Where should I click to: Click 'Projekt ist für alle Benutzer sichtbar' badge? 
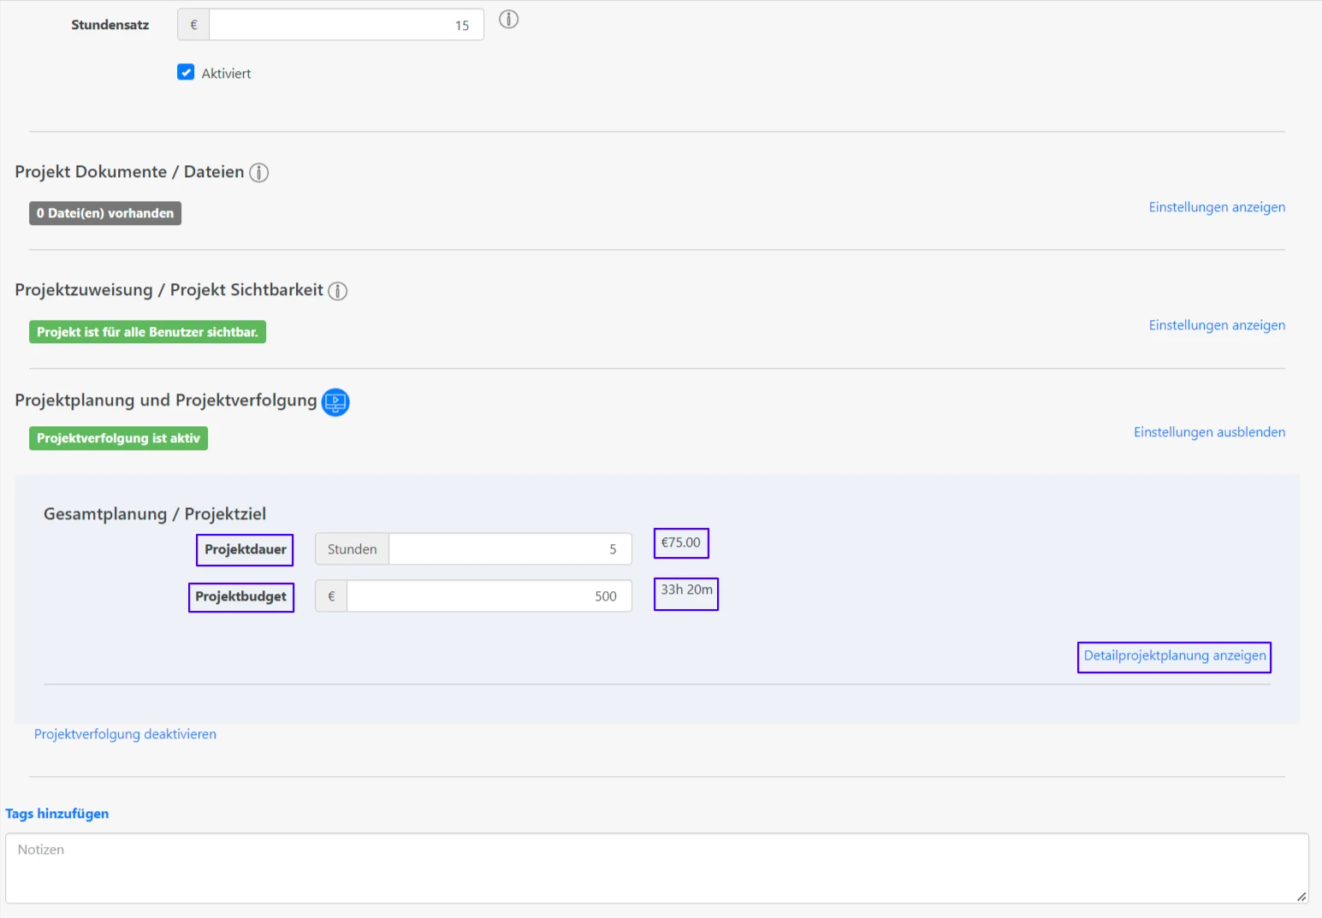(147, 332)
